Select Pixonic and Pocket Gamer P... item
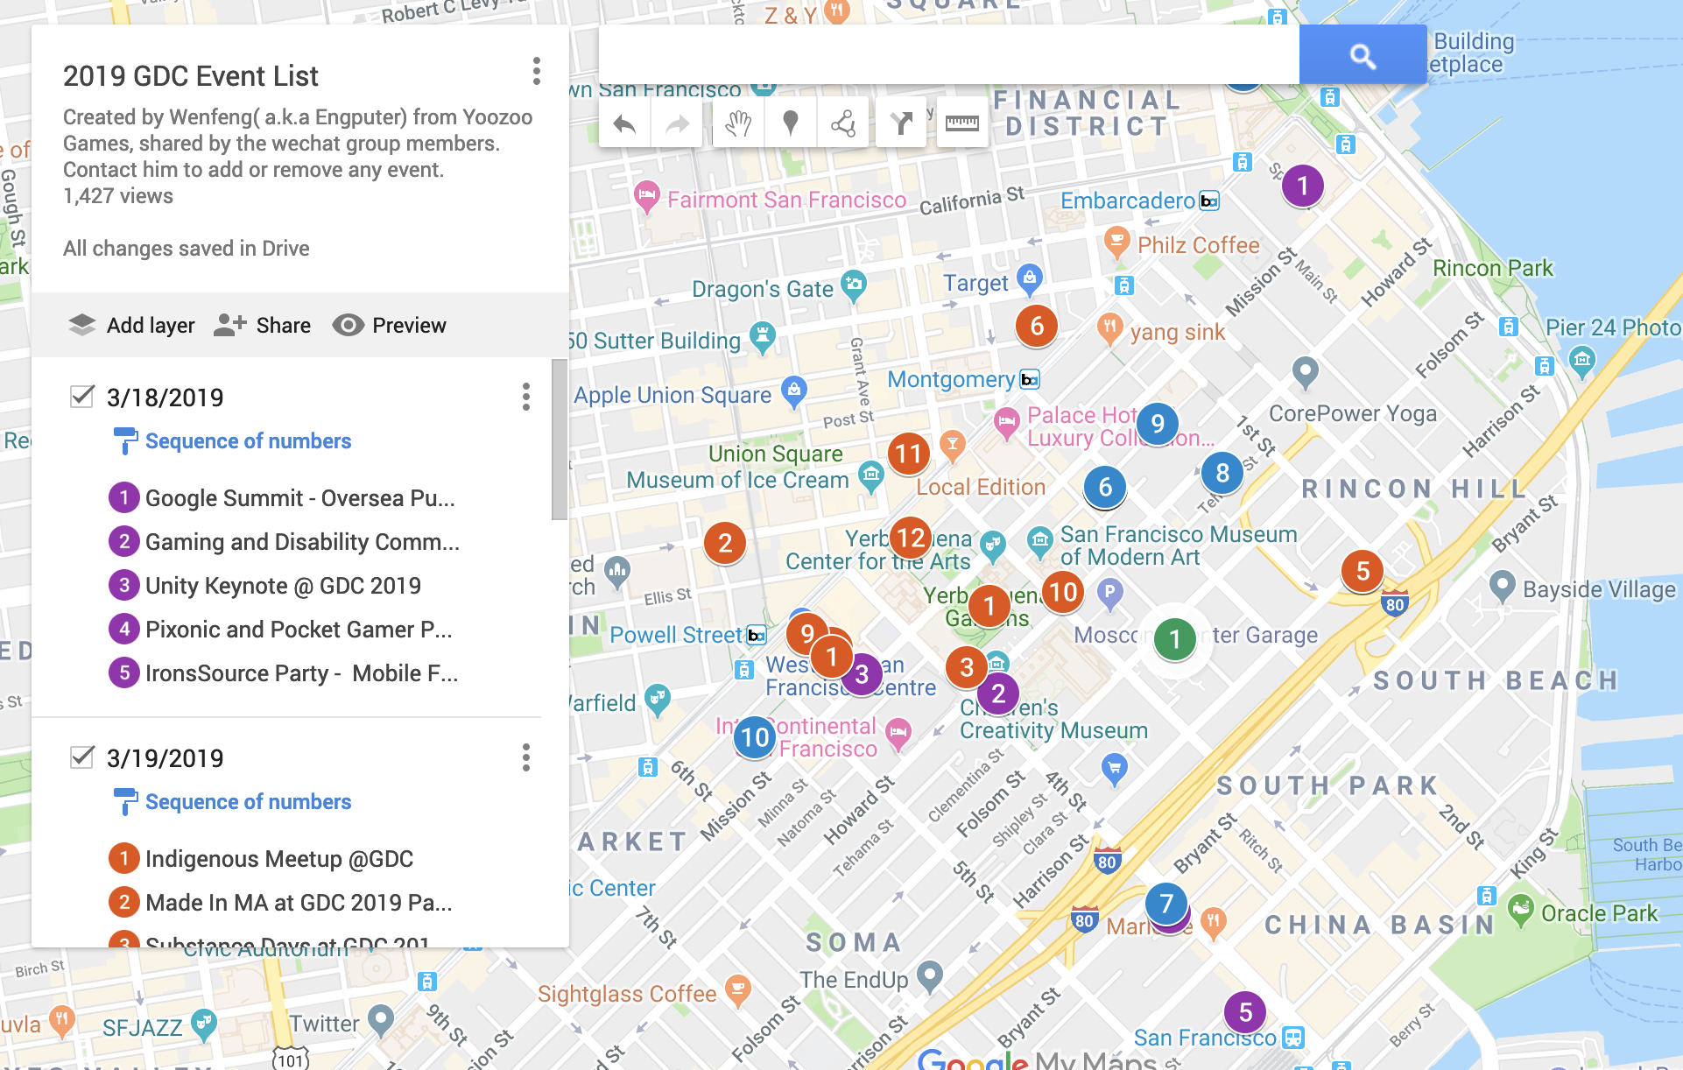The image size is (1683, 1070). tap(280, 630)
